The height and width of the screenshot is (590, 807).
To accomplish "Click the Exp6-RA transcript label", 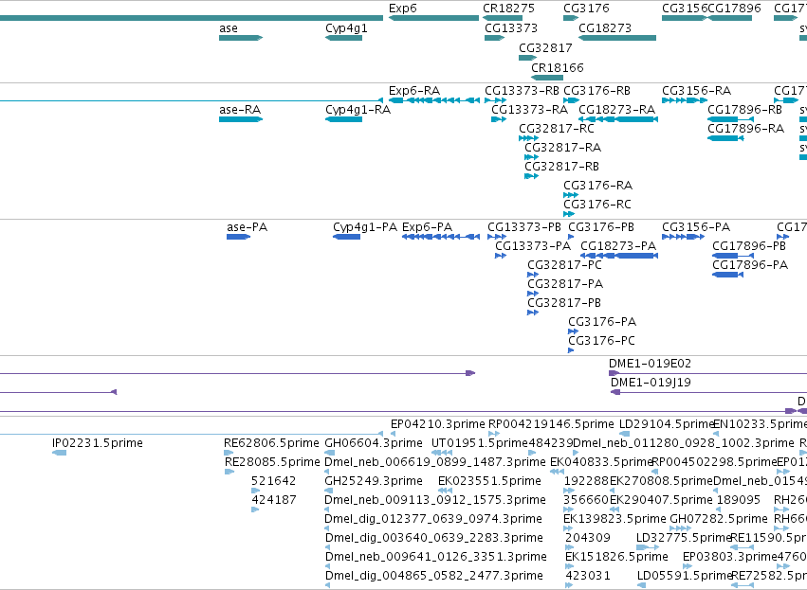I will tap(414, 91).
